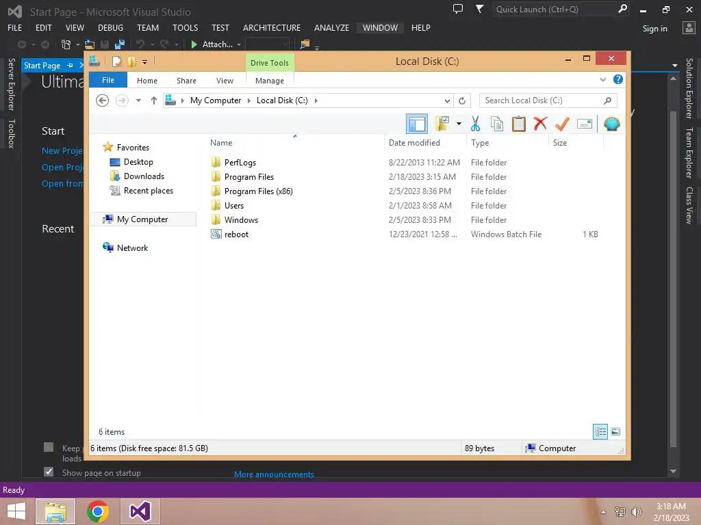This screenshot has width=701, height=525.
Task: Toggle the navigation pane layout button
Action: (x=417, y=124)
